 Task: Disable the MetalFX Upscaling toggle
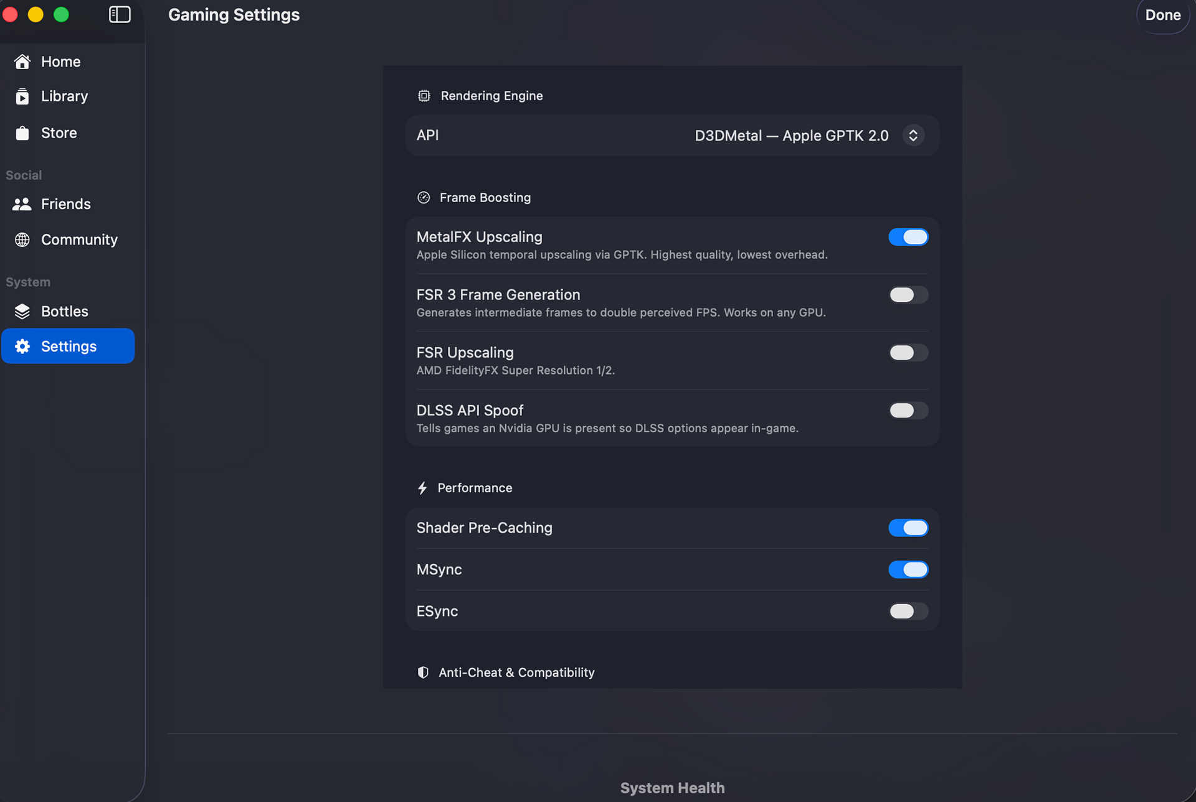[x=908, y=237]
